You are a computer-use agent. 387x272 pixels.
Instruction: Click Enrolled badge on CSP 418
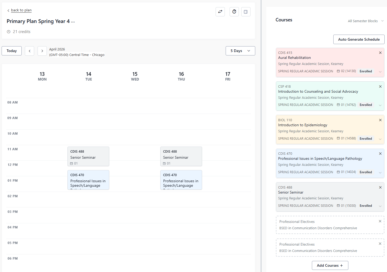(x=366, y=105)
